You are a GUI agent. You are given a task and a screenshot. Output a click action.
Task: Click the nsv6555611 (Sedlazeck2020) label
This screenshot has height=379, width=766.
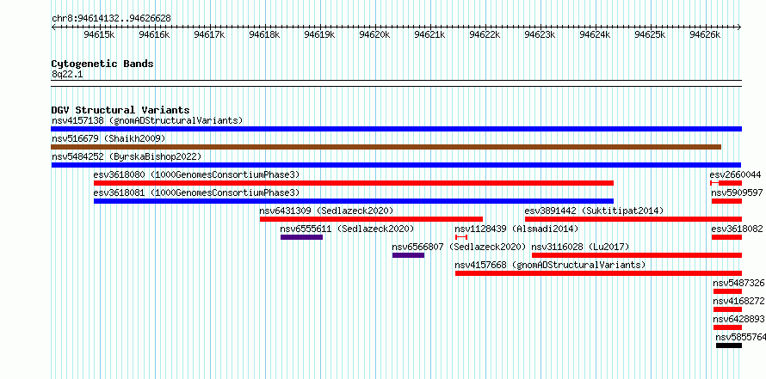(x=347, y=229)
